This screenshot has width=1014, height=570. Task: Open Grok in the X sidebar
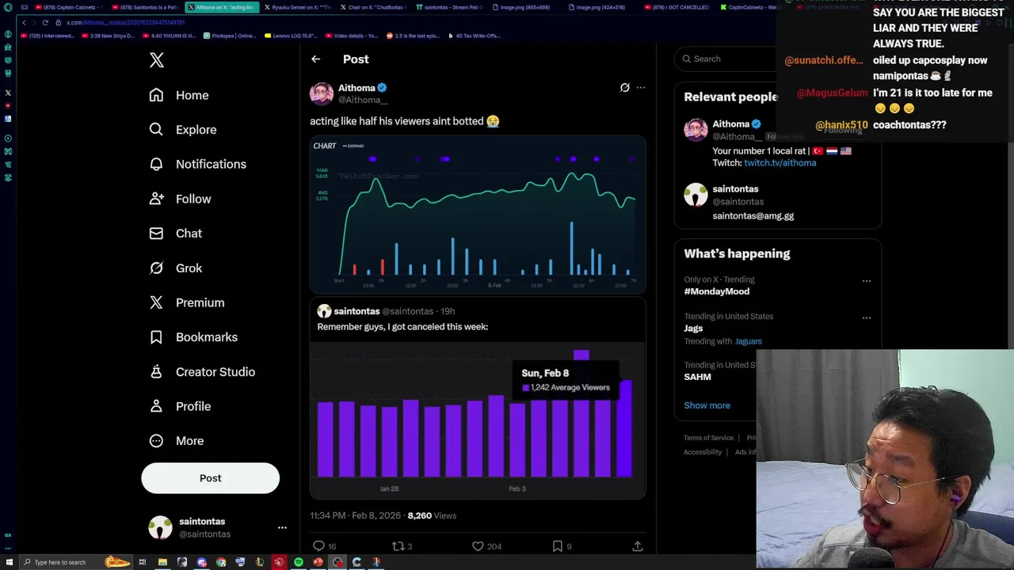[176, 268]
